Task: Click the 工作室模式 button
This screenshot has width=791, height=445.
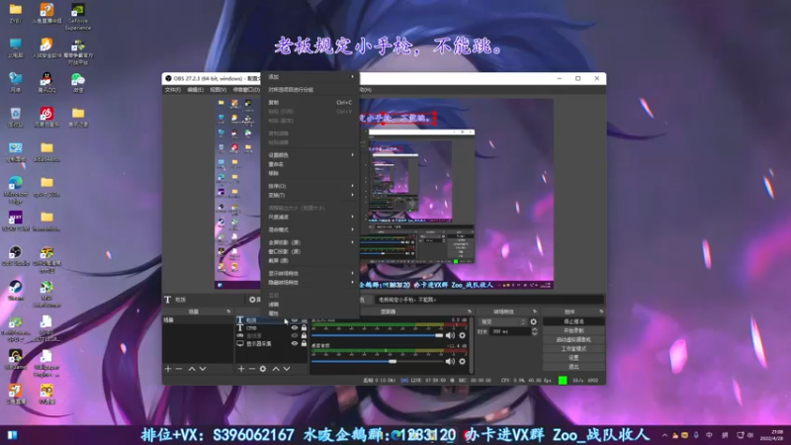Action: point(573,349)
